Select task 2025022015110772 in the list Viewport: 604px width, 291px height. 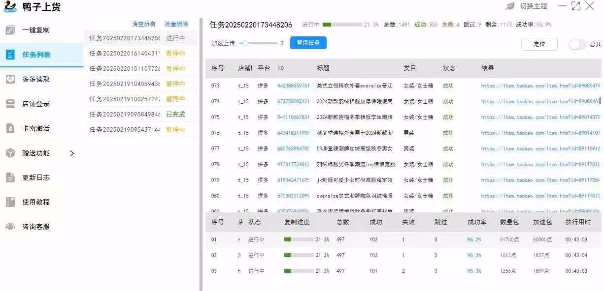[x=141, y=68]
